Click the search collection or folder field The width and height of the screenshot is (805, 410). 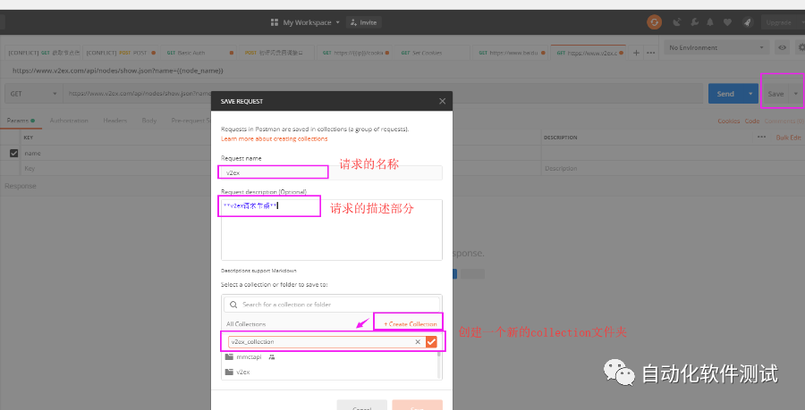point(332,305)
